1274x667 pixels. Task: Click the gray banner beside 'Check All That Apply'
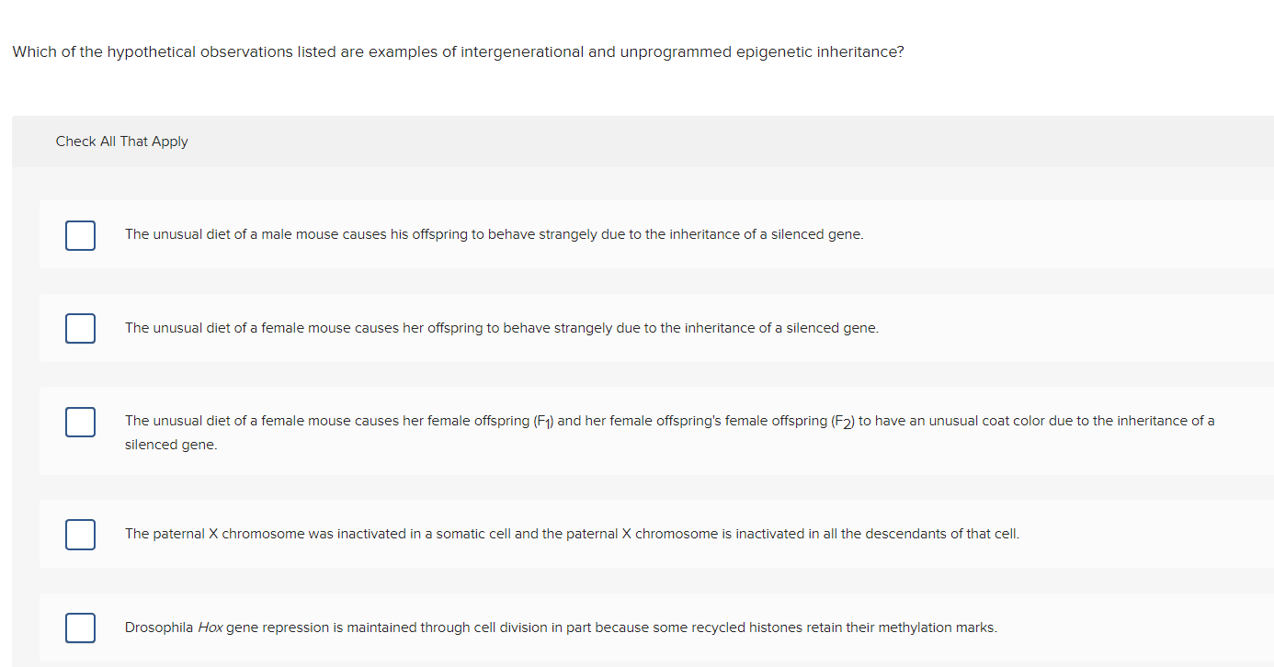tap(643, 141)
